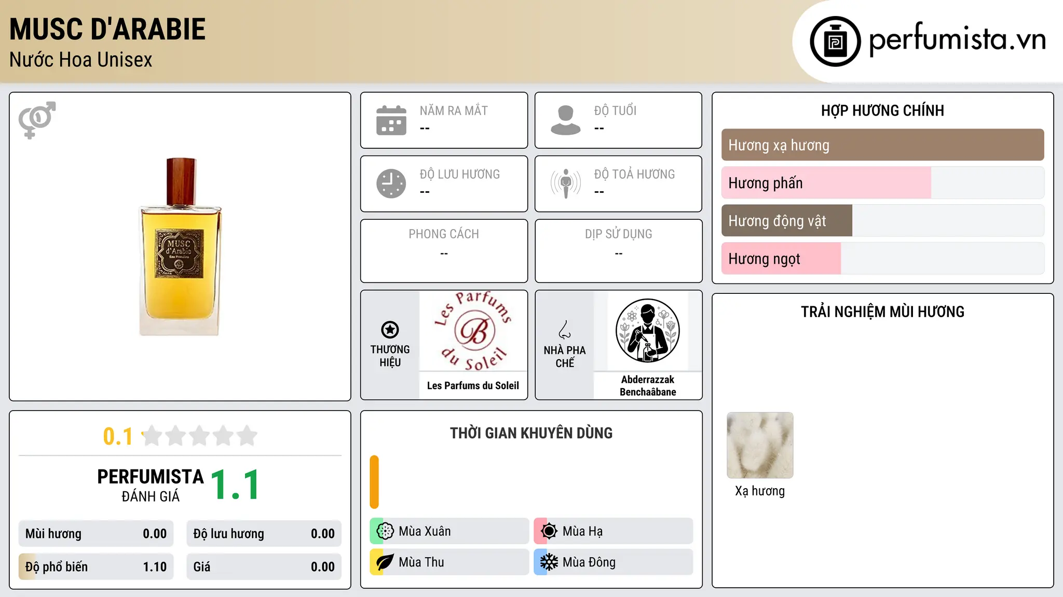Image resolution: width=1063 pixels, height=597 pixels.
Task: Click the Độ phổ biến score row
Action: (96, 567)
